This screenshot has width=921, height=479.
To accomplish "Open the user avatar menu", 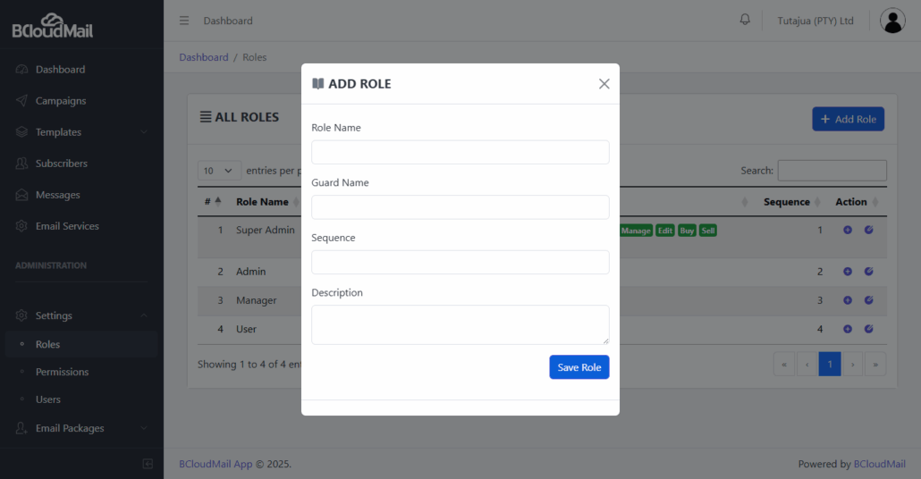I will 892,21.
